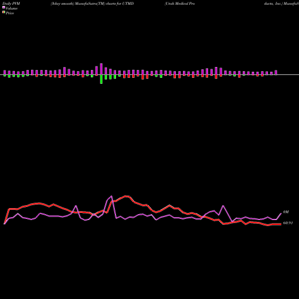
Task: Click the '0M' volume value label
Action: [286, 212]
